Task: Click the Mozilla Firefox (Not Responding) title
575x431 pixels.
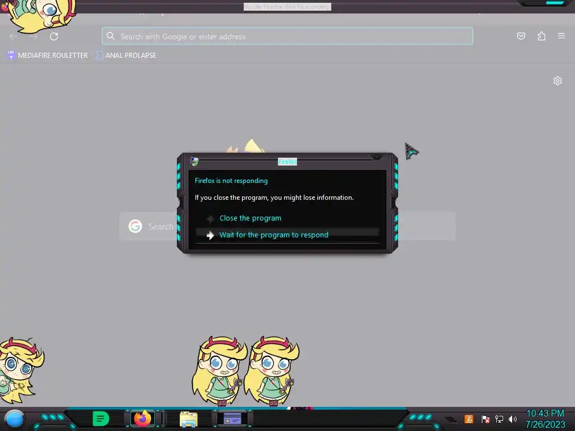Action: tap(287, 7)
